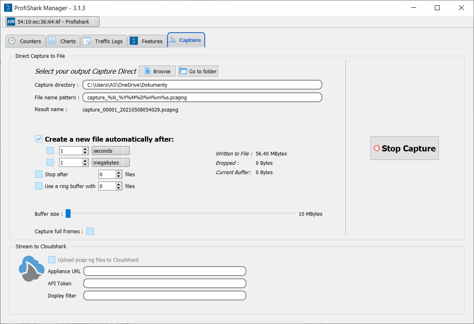This screenshot has width=474, height=324.
Task: Click the red icon on Stop Capture
Action: (x=377, y=148)
